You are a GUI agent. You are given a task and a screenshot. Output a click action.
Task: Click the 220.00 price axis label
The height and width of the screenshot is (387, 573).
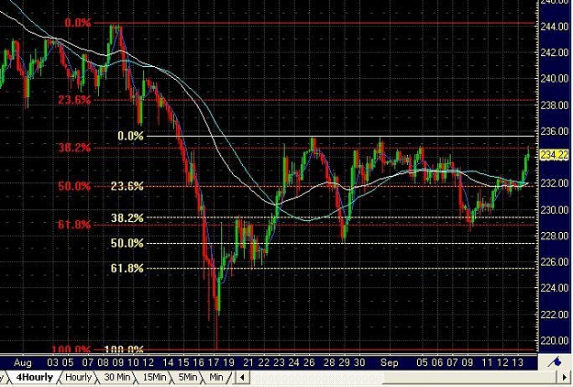click(555, 340)
